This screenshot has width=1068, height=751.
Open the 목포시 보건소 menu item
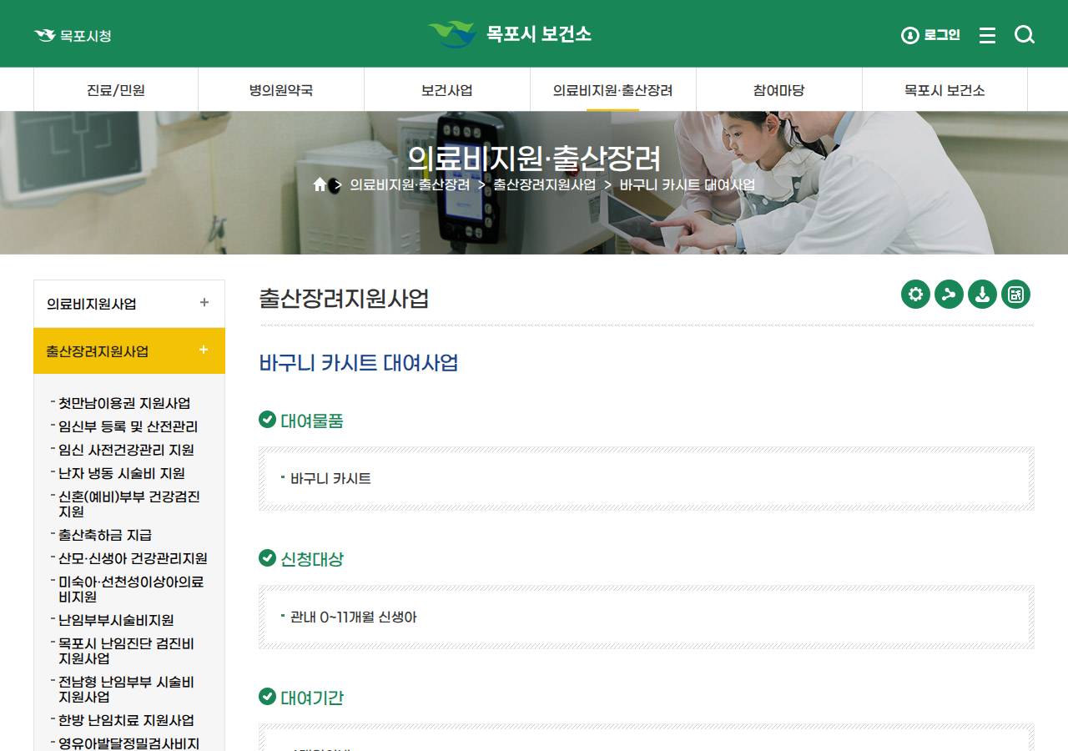click(945, 90)
